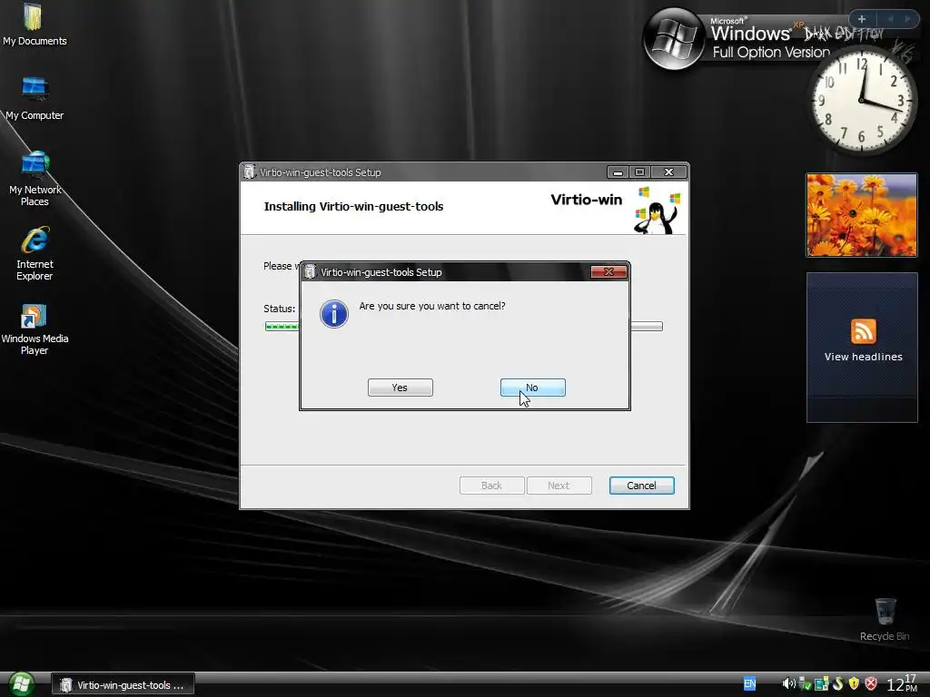Click the disabled Back button

(491, 486)
